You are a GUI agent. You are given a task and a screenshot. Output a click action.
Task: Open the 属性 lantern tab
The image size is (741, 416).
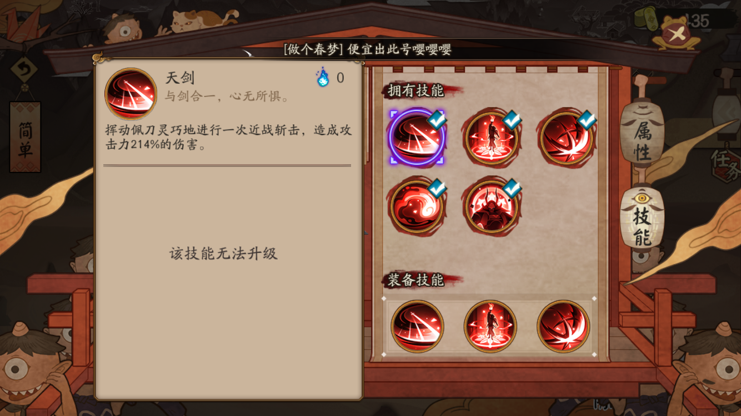pyautogui.click(x=642, y=134)
